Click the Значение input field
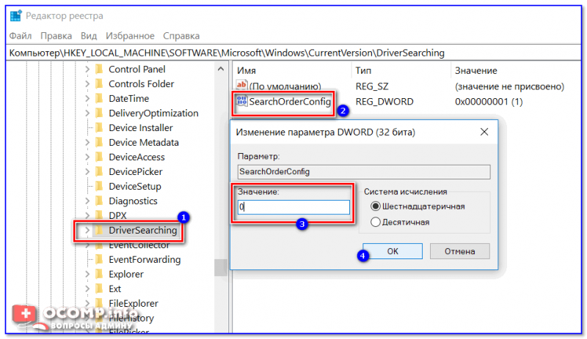Screen dimensions: 587x339 tap(293, 207)
